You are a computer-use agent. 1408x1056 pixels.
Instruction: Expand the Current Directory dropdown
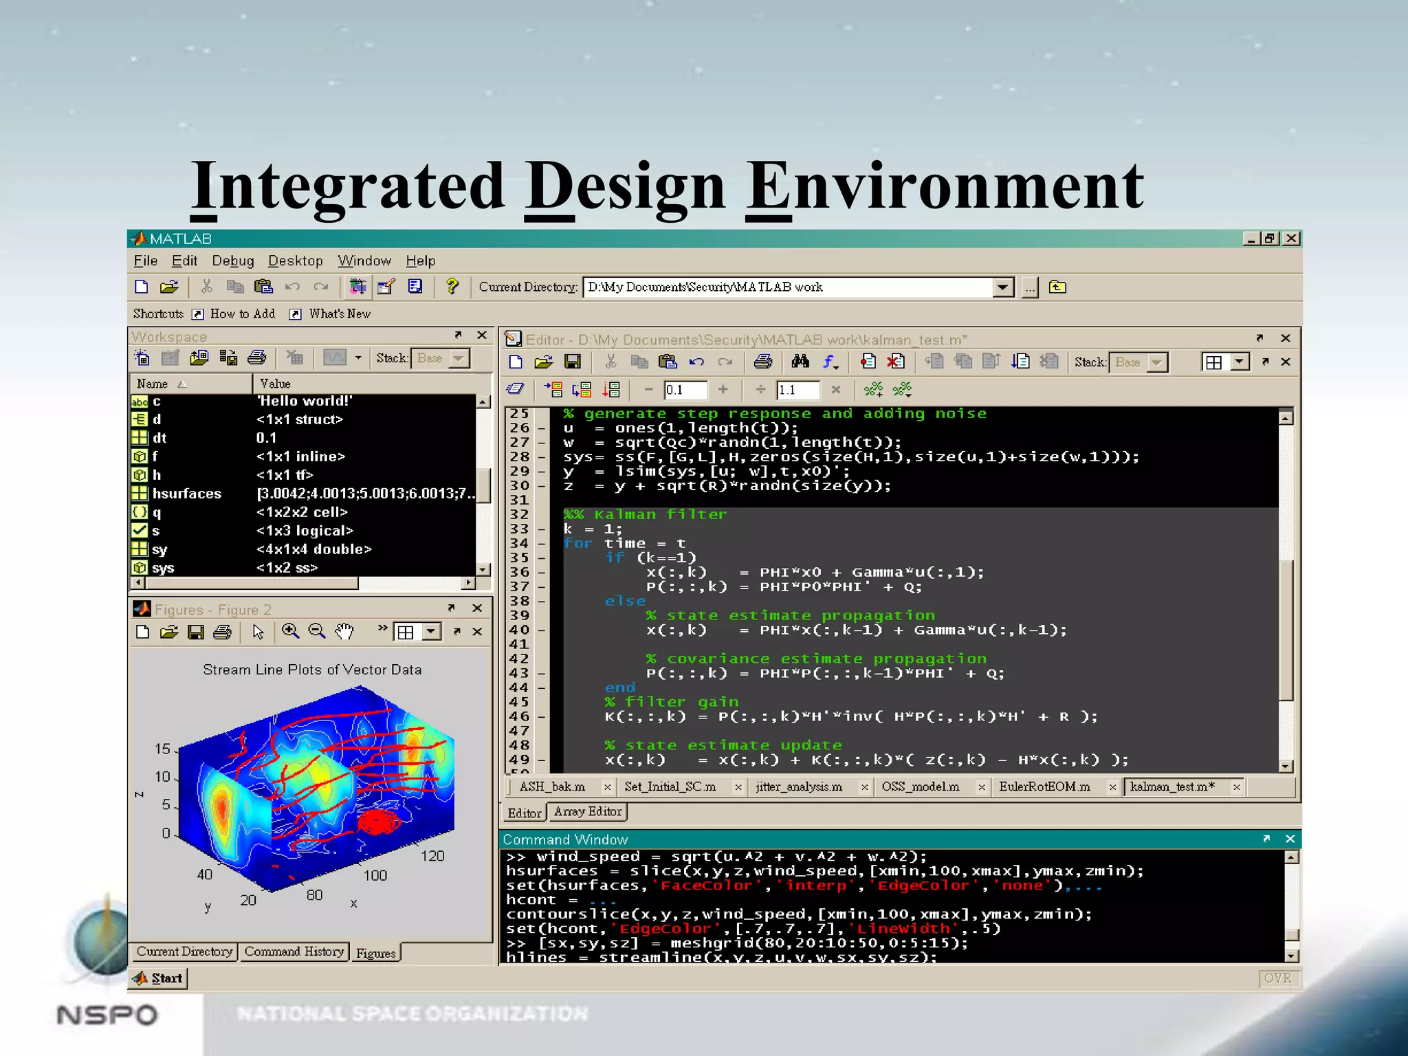1003,287
